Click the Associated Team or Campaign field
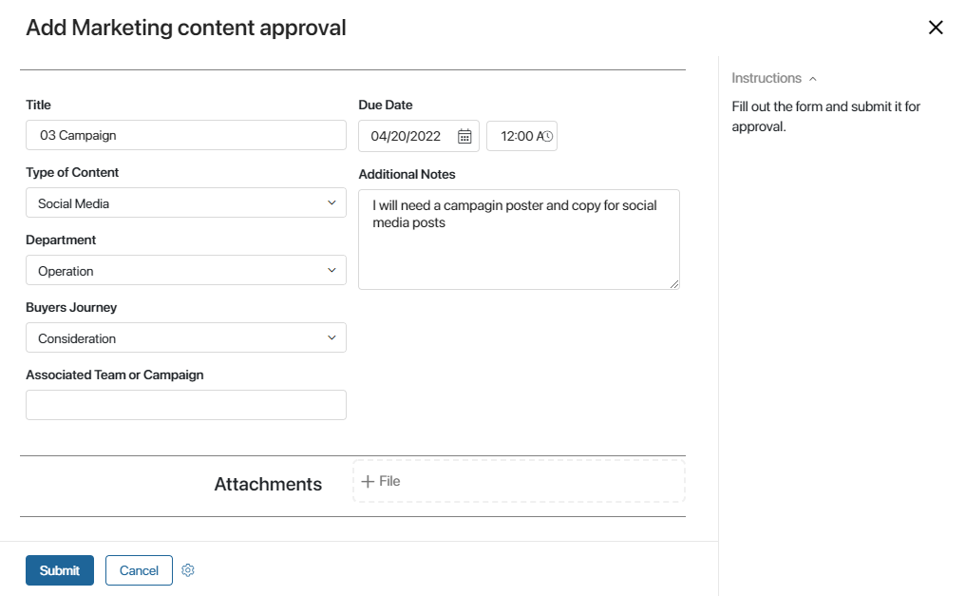The image size is (966, 596). tap(186, 405)
